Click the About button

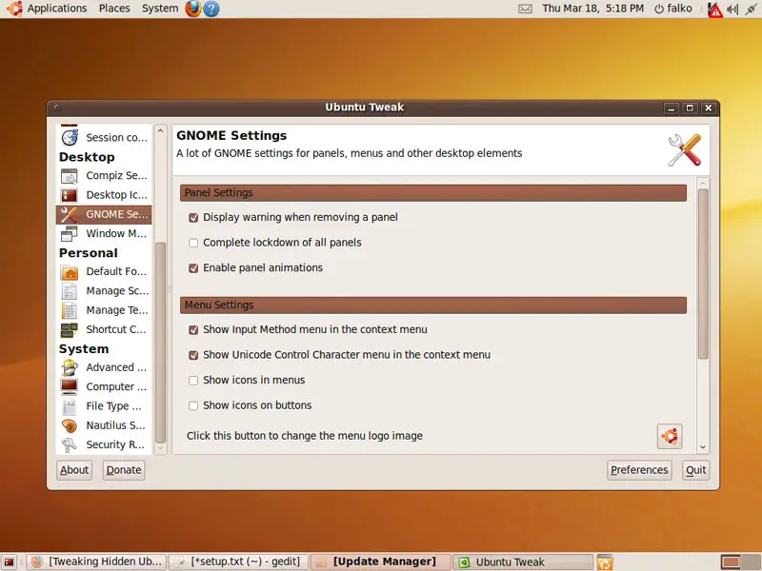click(x=74, y=470)
